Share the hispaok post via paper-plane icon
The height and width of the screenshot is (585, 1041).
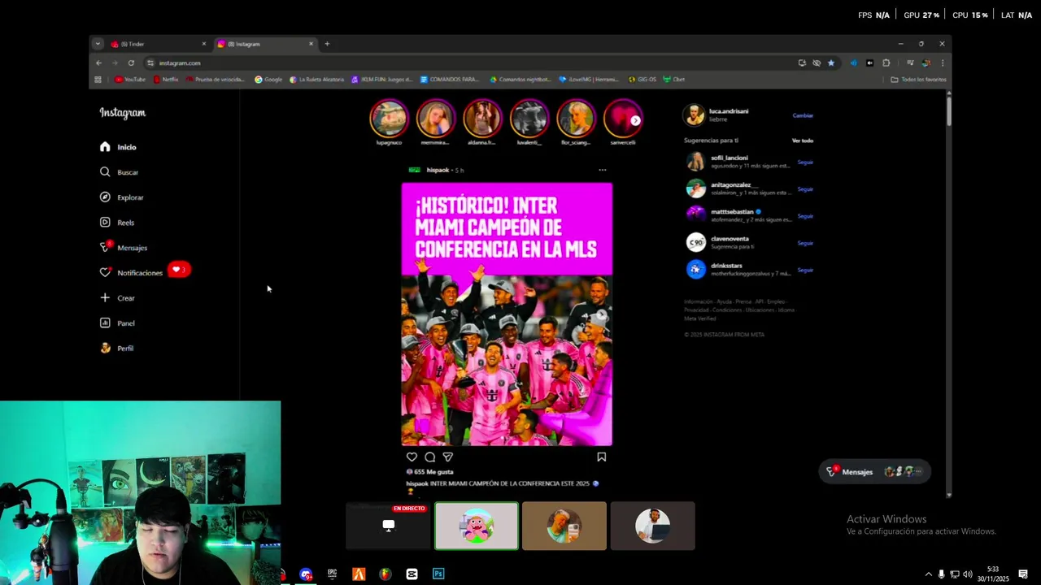tap(447, 457)
